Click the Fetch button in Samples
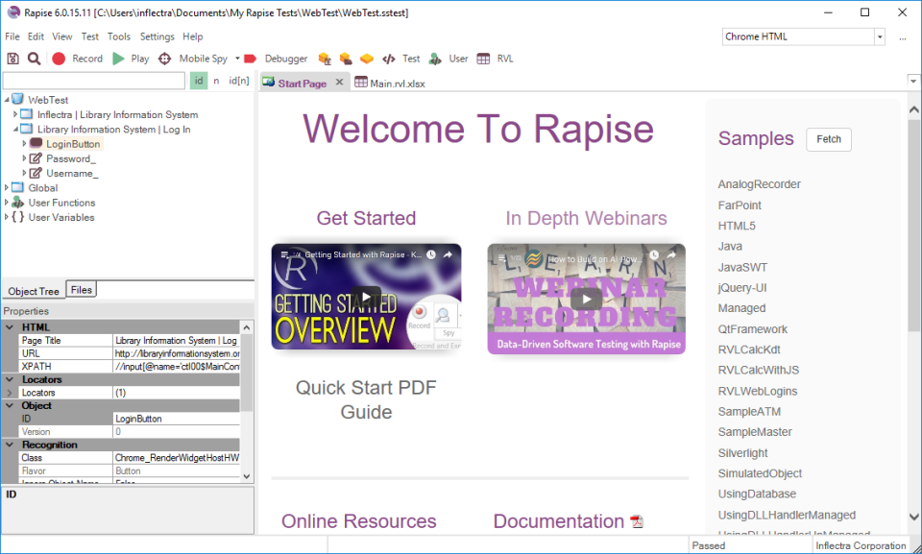 (x=828, y=139)
